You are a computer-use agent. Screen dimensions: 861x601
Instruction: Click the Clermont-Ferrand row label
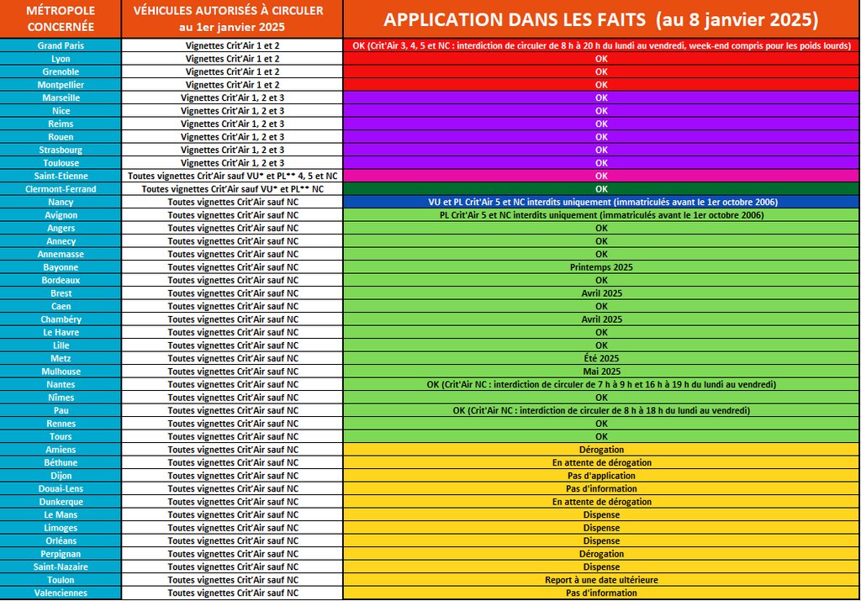click(x=60, y=188)
